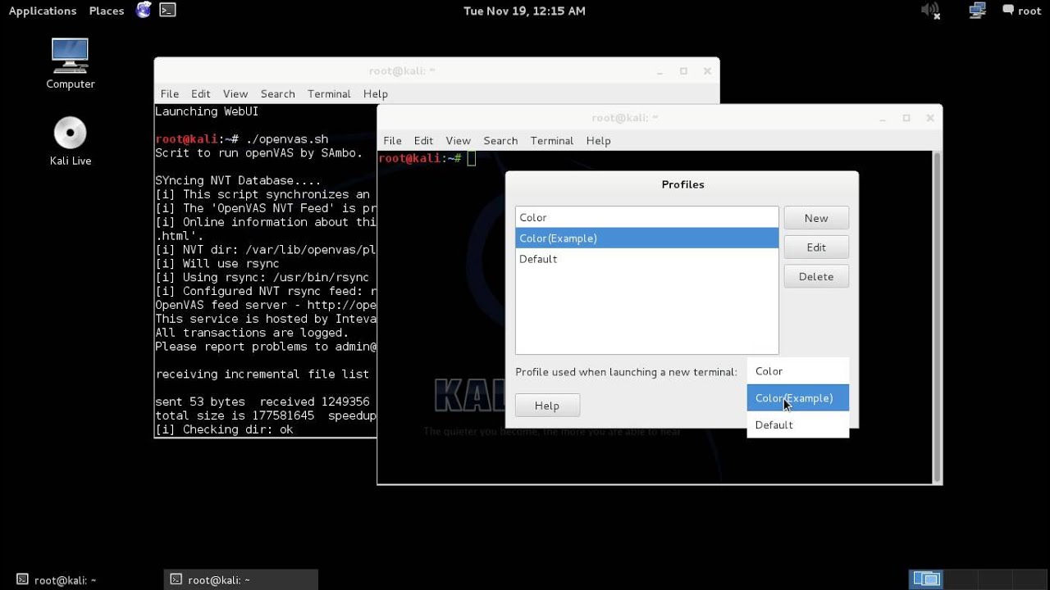This screenshot has height=590, width=1050.
Task: Click the clock showing Tue Nov 19
Action: click(x=524, y=11)
